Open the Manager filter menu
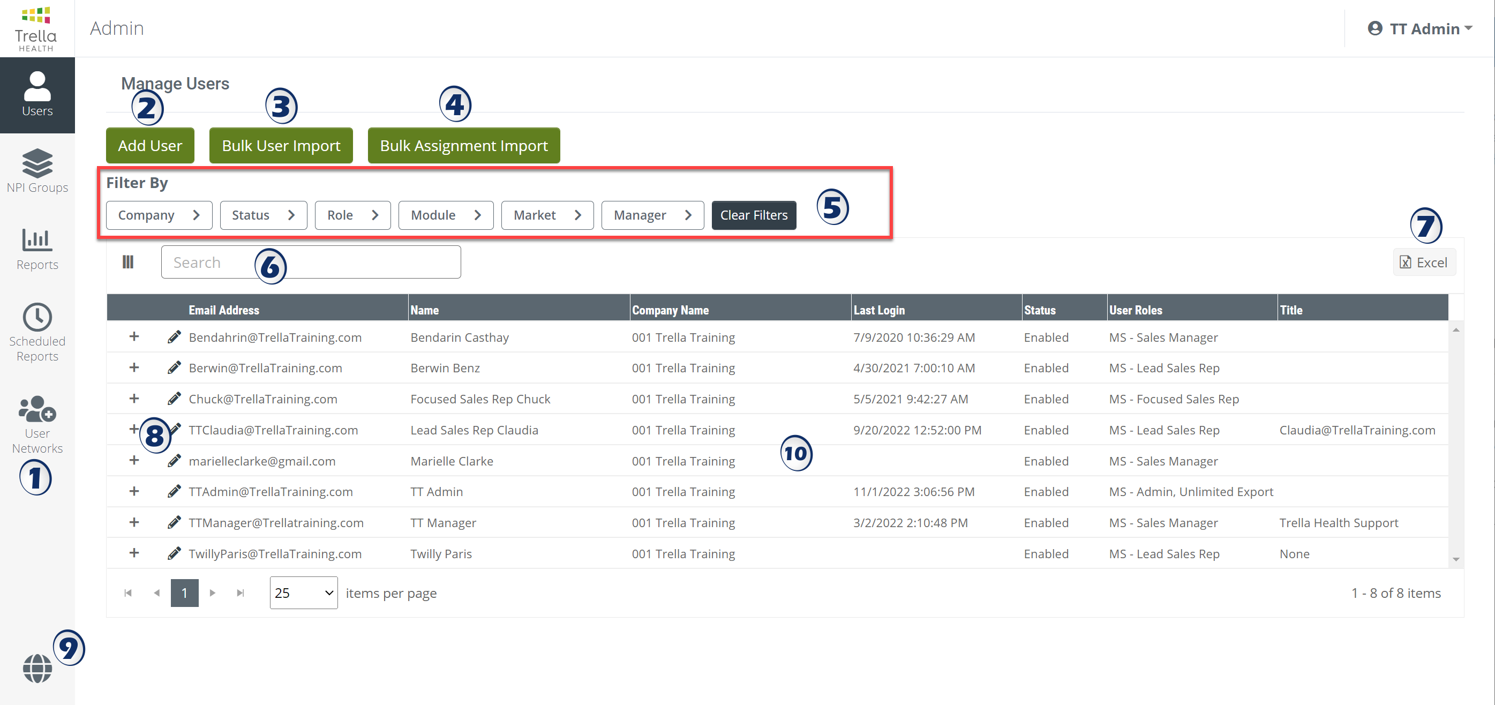 click(x=652, y=215)
